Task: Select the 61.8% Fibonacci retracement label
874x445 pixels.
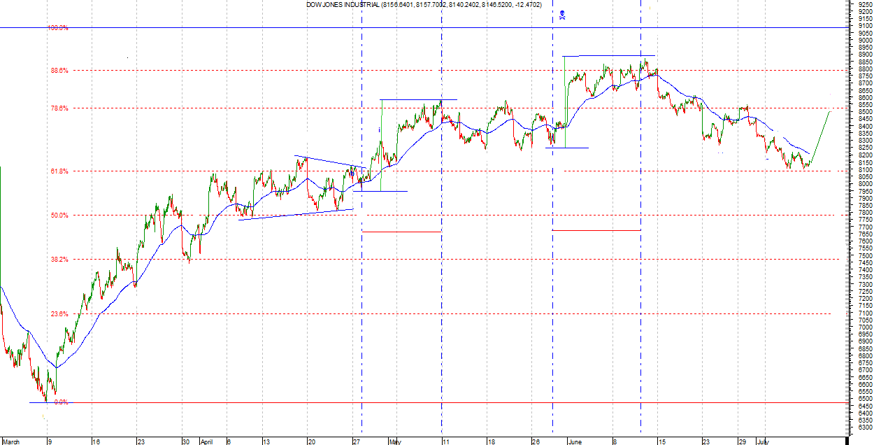Action: point(59,171)
